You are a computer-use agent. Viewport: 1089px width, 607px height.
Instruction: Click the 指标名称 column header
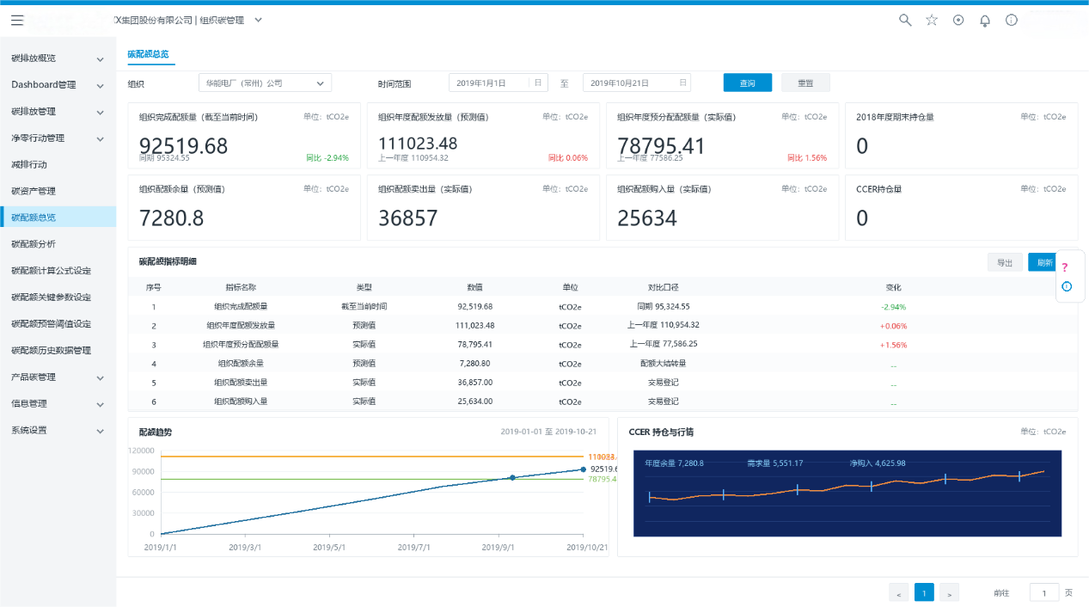241,287
